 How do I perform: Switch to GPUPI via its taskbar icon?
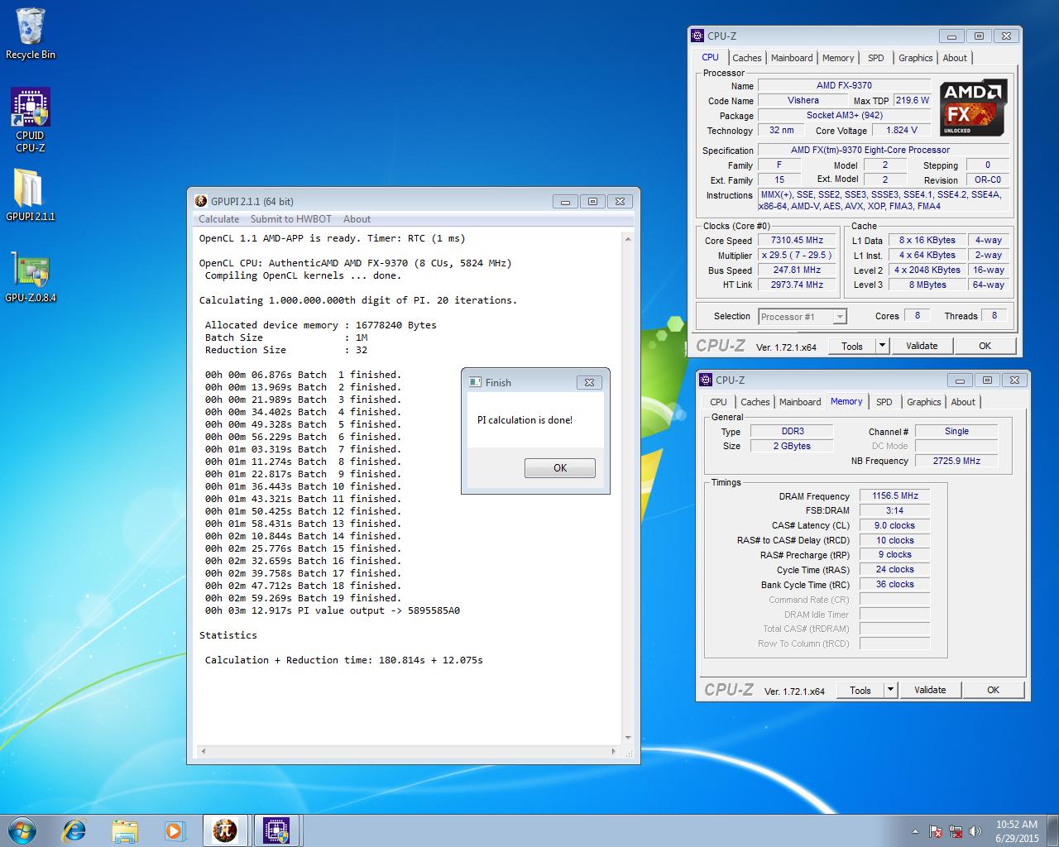pos(225,830)
